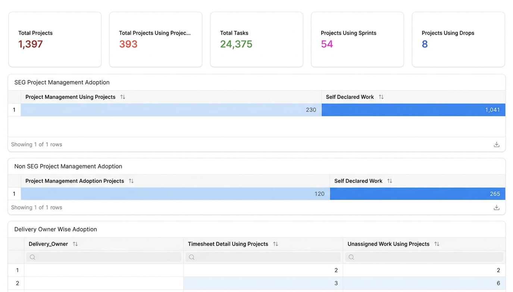The height and width of the screenshot is (292, 513).
Task: Select the Total Tasks 24,375 card
Action: pyautogui.click(x=257, y=39)
